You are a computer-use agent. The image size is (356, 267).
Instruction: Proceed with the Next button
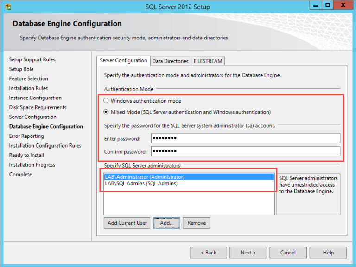click(x=248, y=253)
